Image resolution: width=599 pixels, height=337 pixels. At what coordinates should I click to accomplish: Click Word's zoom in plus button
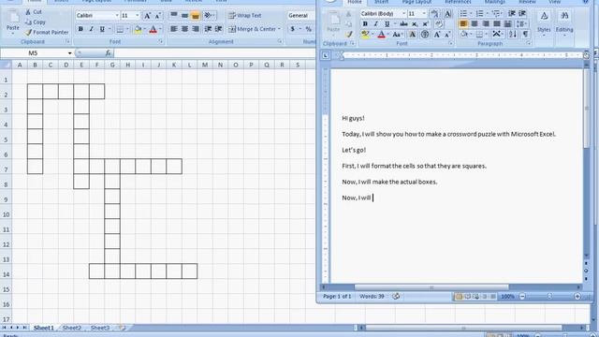pos(577,297)
